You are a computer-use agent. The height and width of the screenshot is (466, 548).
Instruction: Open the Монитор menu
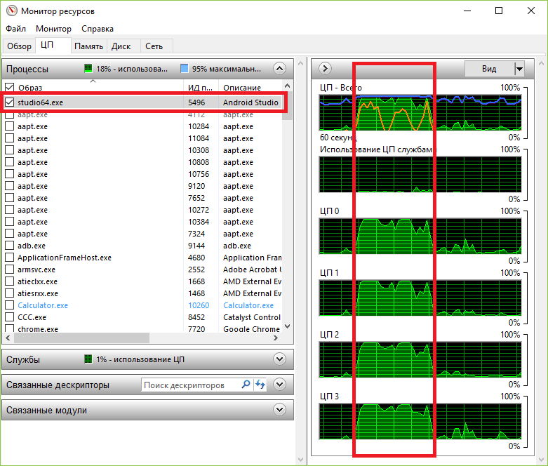[53, 29]
